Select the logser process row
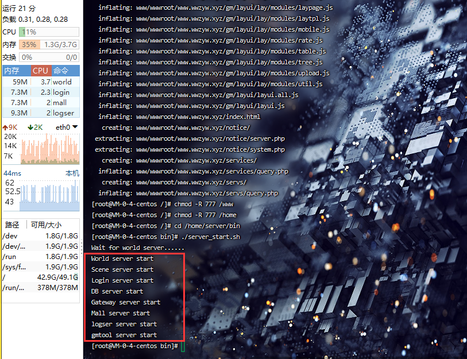Screen dimensions: 467x359 pos(41,113)
